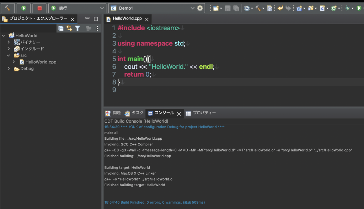Screen dimensions: 364x209
Task: Click Collapse All in Project Explorer toolbar
Action: coord(61,28)
